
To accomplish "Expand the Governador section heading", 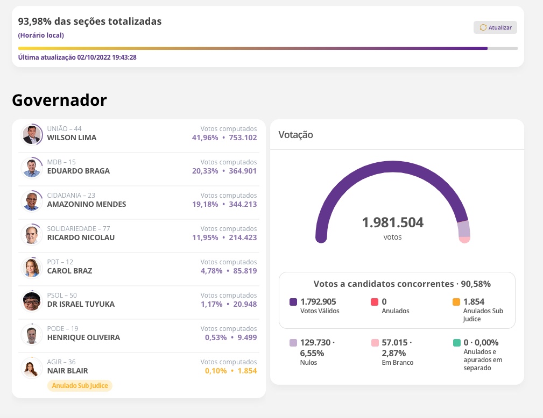I will [59, 100].
